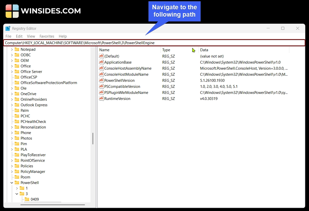Click the Notepad folder icon in tree

17,49
